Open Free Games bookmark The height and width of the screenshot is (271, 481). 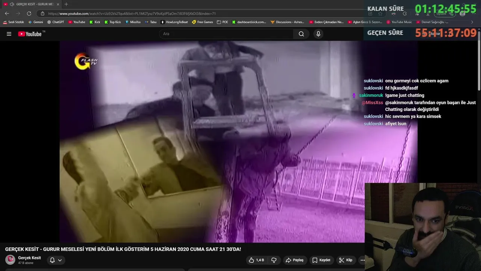203,22
